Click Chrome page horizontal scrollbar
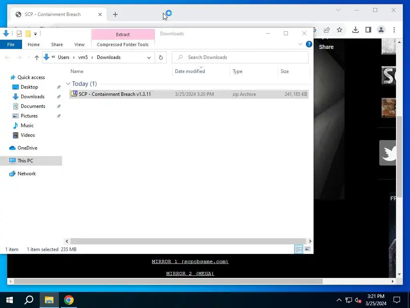This screenshot has width=410, height=308. pyautogui.click(x=169, y=281)
